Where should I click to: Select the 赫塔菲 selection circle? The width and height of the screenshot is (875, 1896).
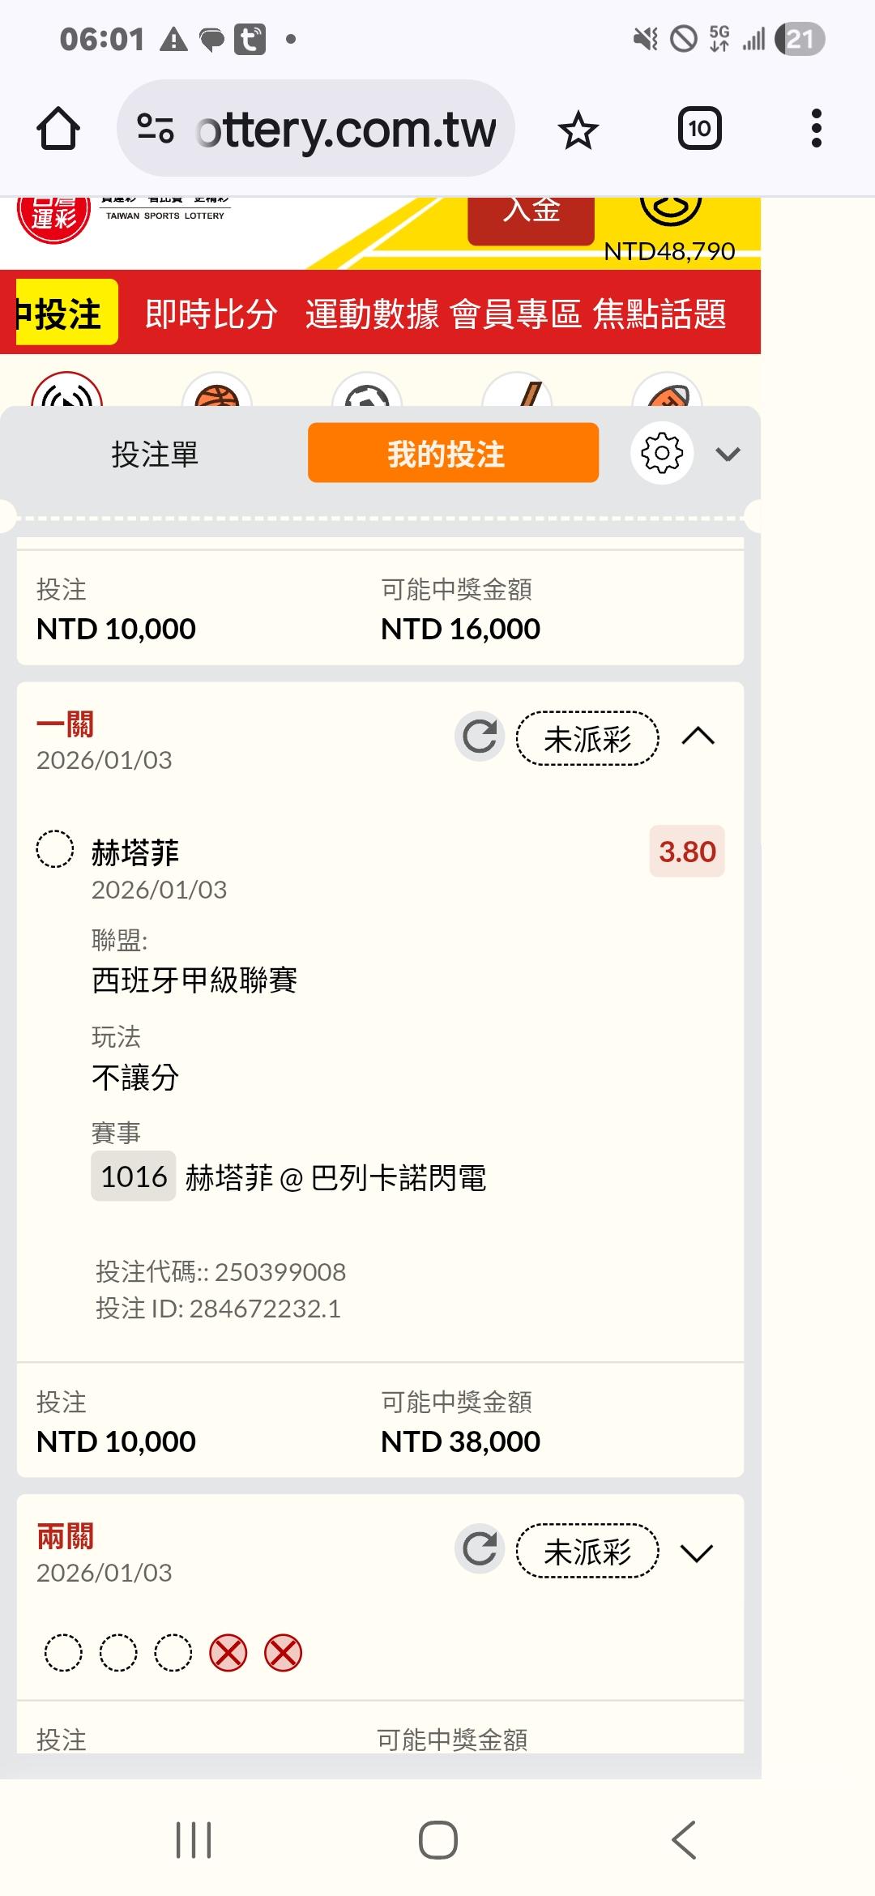55,850
